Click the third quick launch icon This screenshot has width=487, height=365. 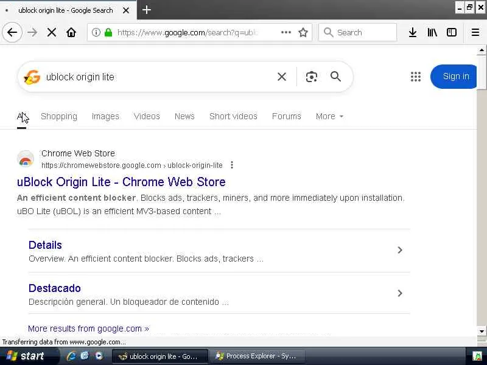click(99, 356)
